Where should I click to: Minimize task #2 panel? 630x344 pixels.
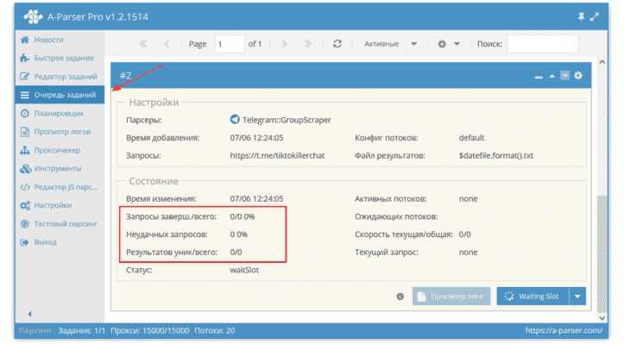[x=539, y=76]
